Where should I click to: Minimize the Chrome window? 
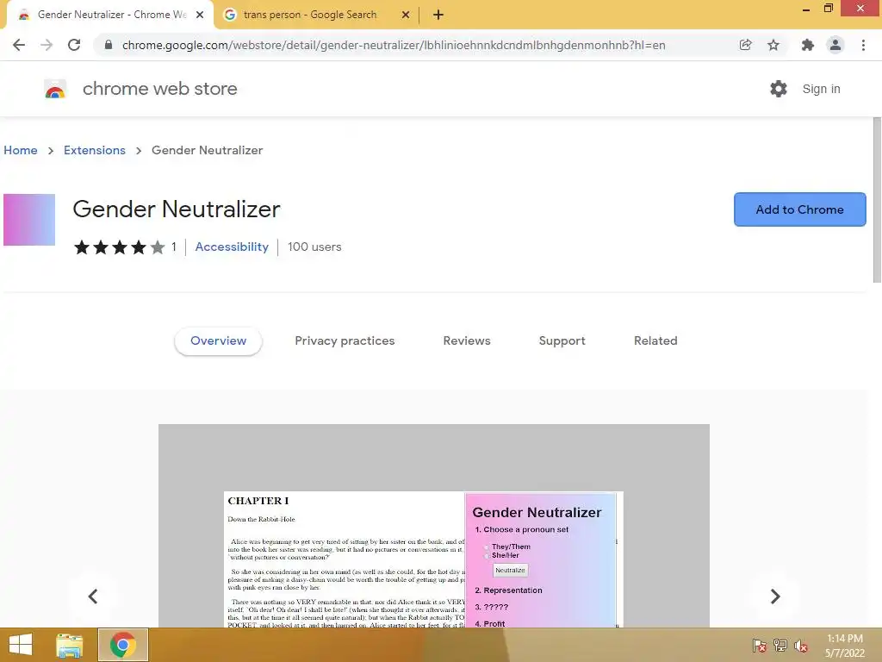806,9
